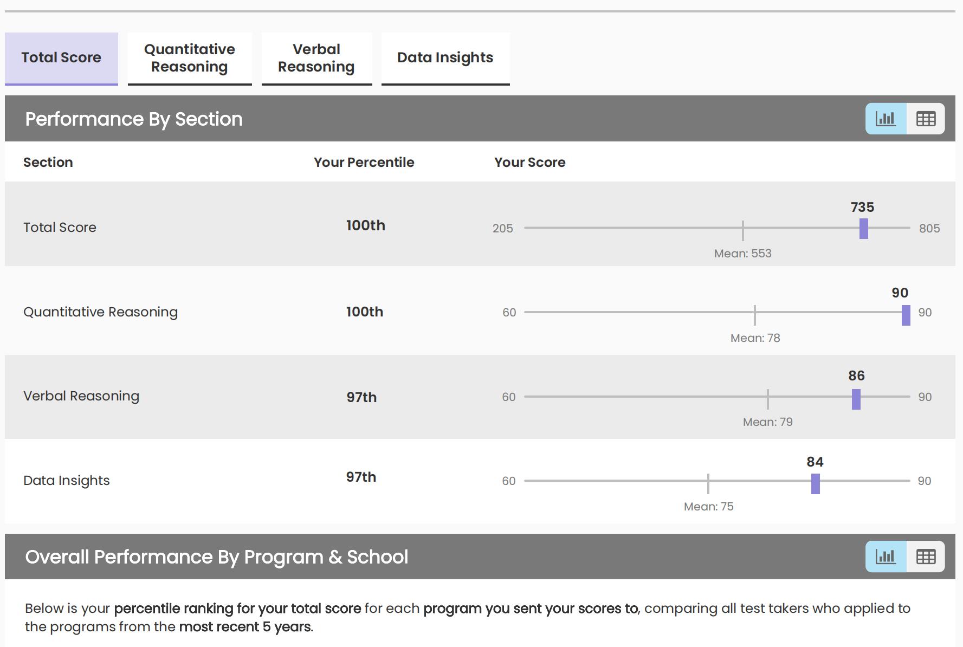
Task: Switch Performance By Section to table view
Action: [x=926, y=119]
